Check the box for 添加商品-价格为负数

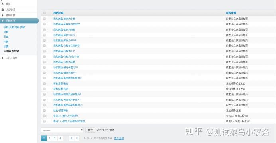point(44,62)
